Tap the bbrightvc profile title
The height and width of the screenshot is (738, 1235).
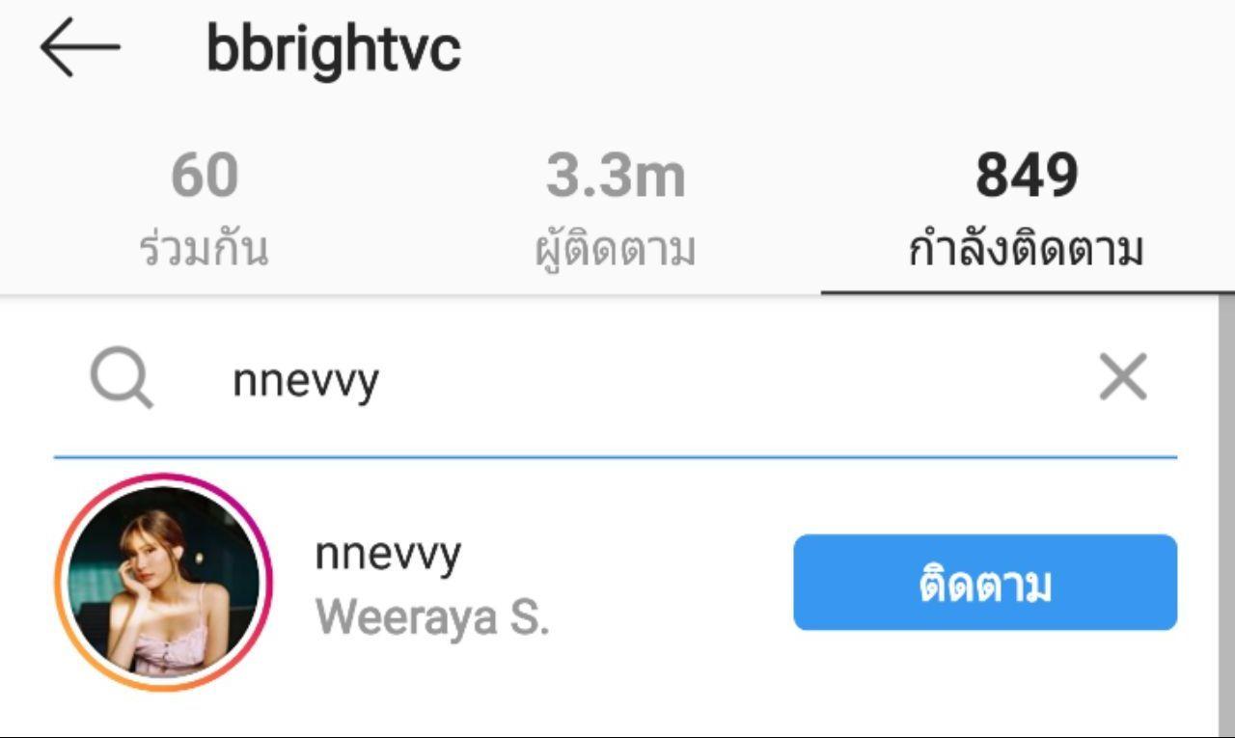coord(334,50)
